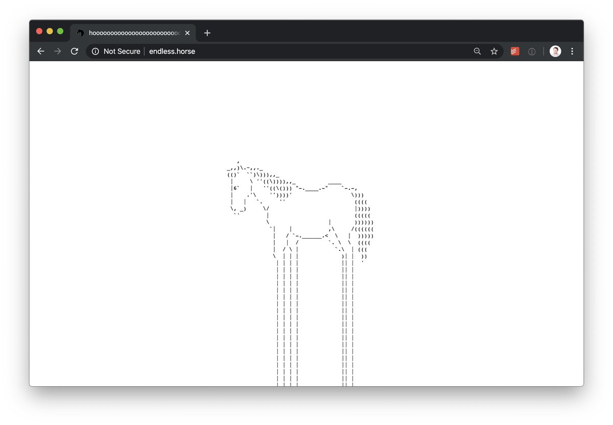The image size is (613, 425).
Task: Open the zoom magnifier in address bar
Action: (477, 52)
